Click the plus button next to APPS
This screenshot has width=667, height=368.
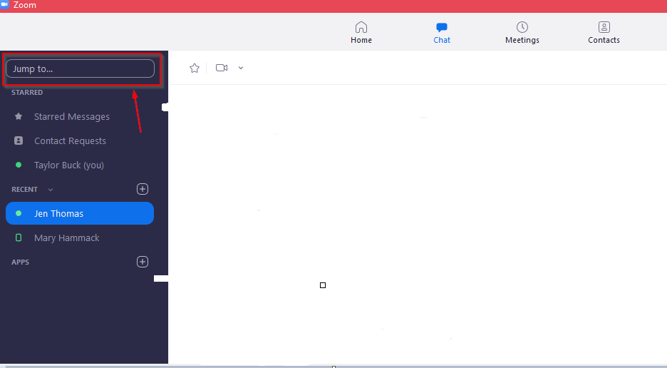pyautogui.click(x=143, y=262)
